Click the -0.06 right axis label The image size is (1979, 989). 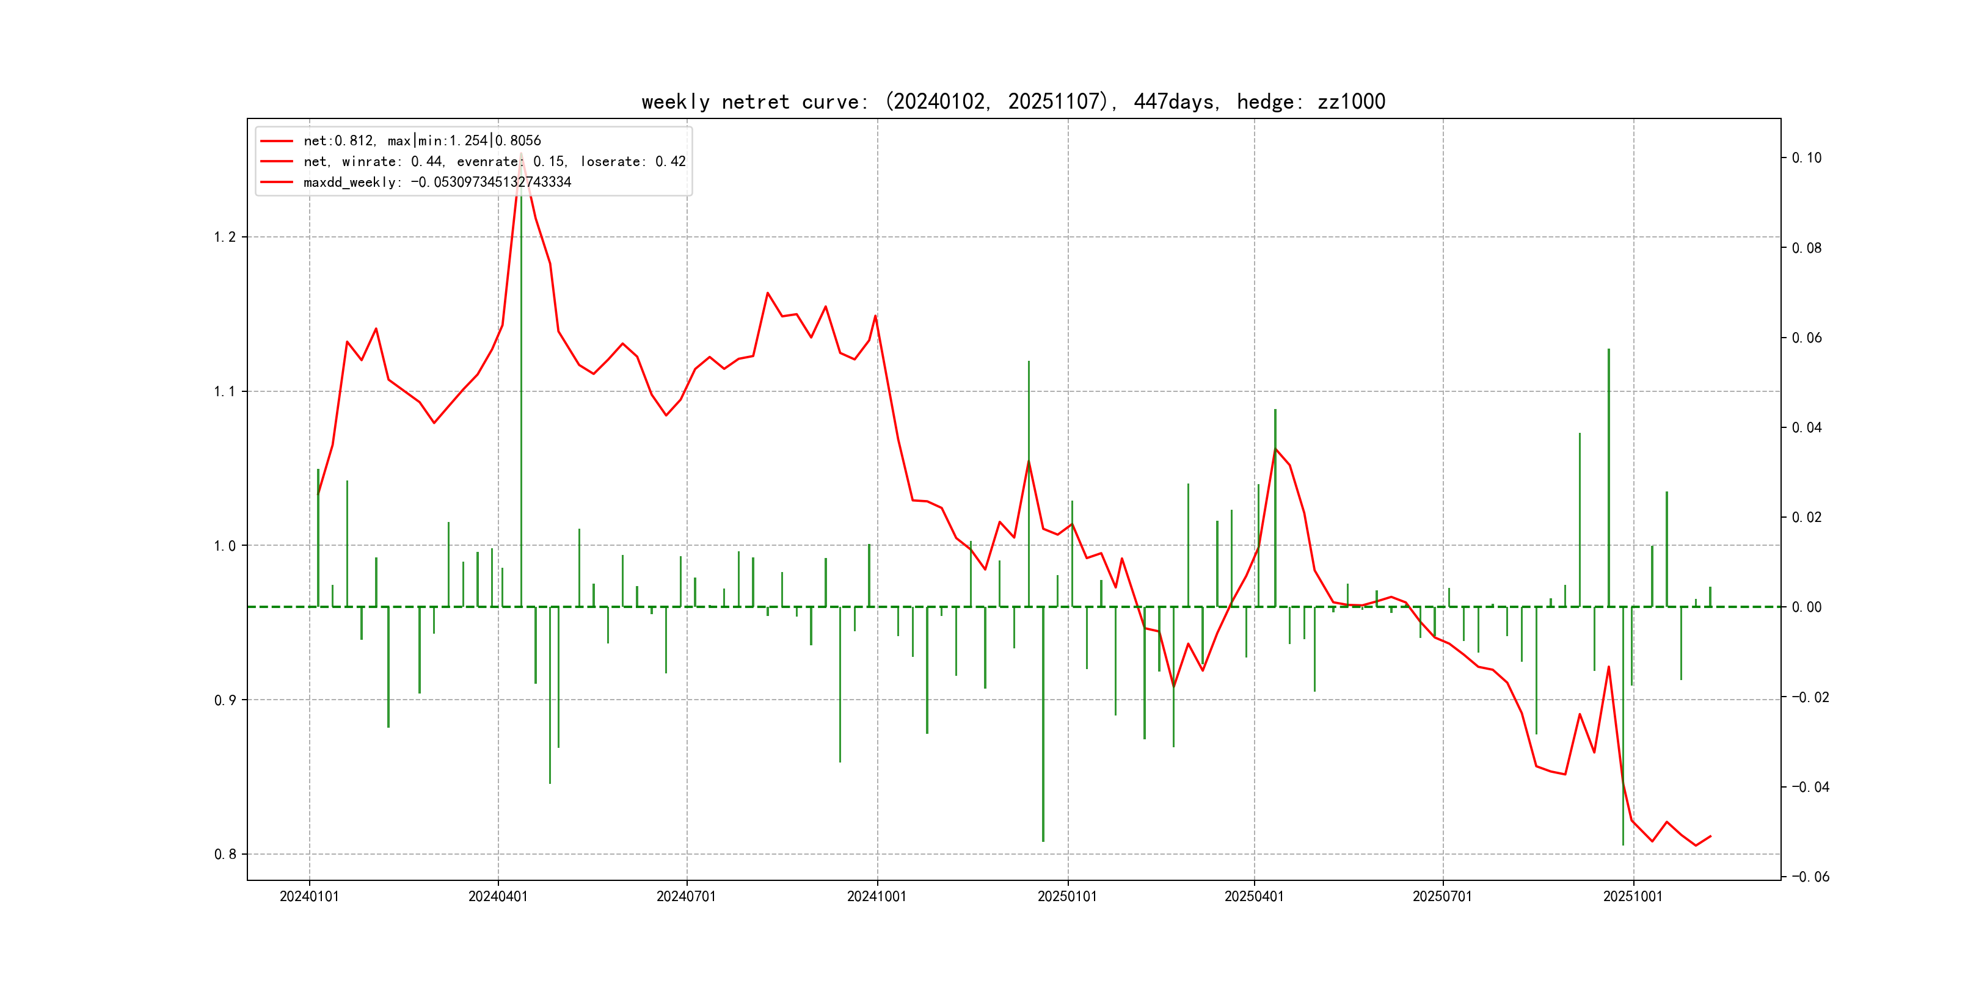[1810, 877]
